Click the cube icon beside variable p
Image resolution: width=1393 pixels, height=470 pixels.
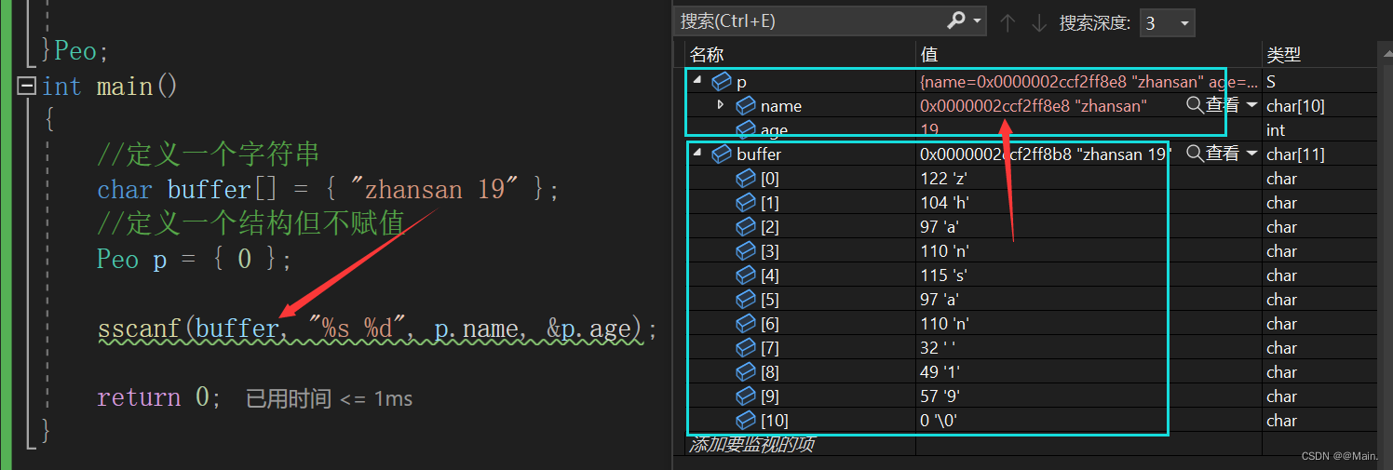[722, 82]
